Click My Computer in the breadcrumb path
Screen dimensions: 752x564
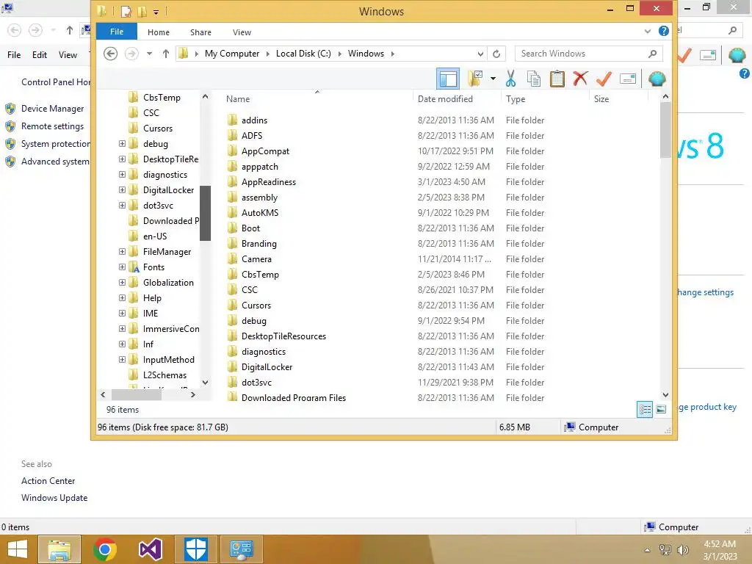(x=232, y=54)
